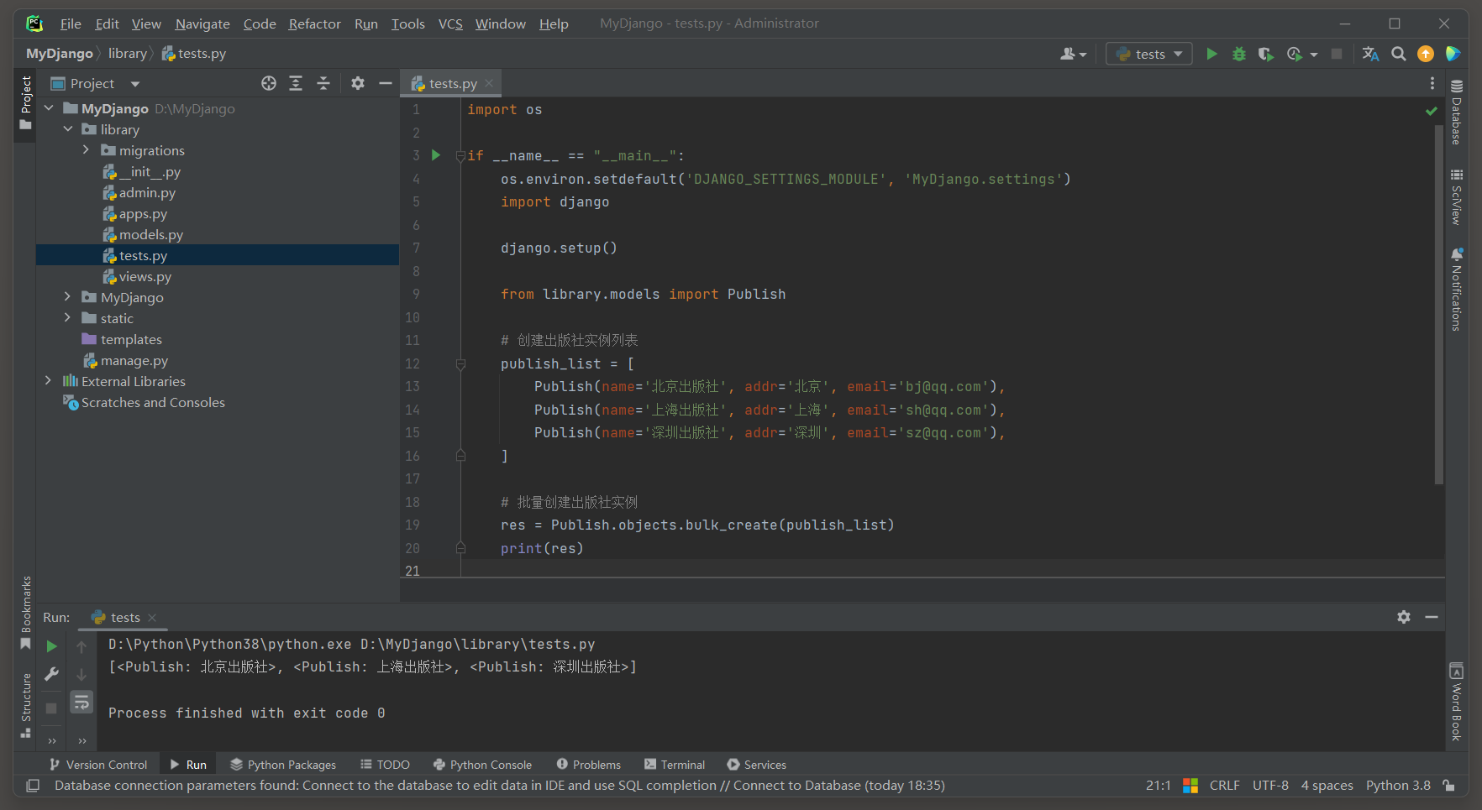Click the Python 3.8 interpreter status
Image resolution: width=1482 pixels, height=810 pixels.
pos(1398,786)
